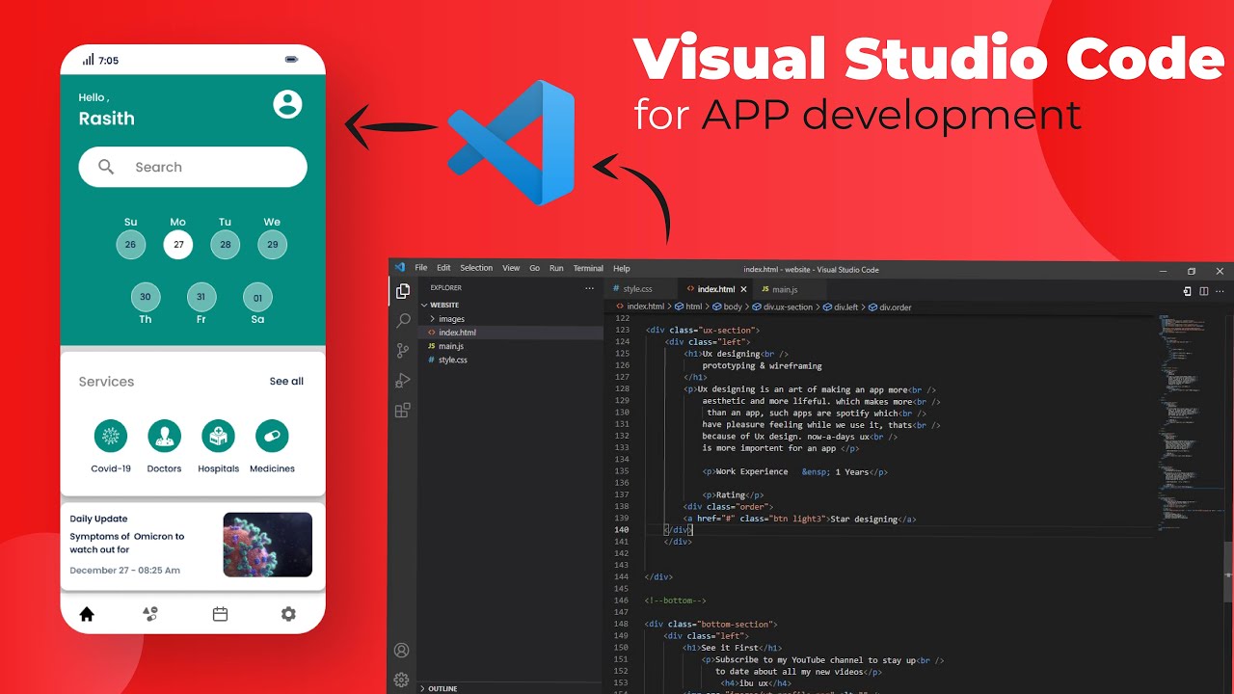Open the Medicines service icon

click(x=272, y=436)
